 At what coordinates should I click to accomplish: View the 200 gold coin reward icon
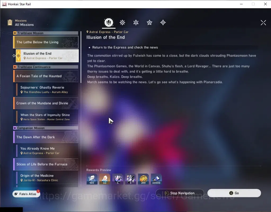144,179
